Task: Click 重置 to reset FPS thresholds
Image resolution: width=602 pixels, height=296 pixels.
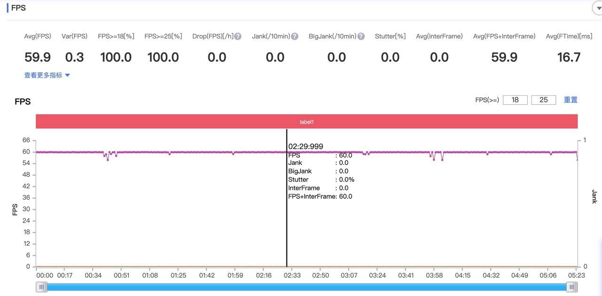Action: point(570,100)
